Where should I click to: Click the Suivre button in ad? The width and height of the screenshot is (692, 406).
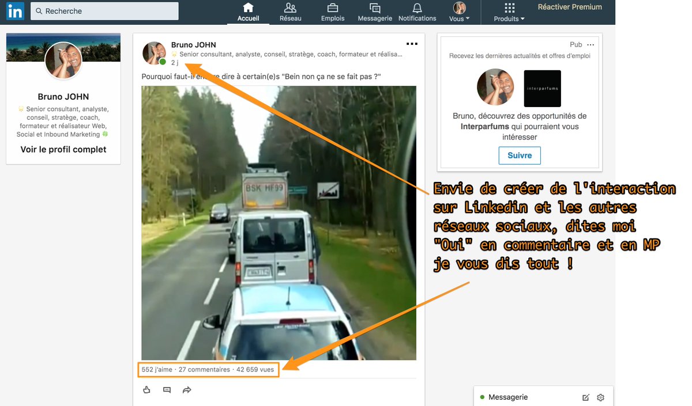point(520,155)
